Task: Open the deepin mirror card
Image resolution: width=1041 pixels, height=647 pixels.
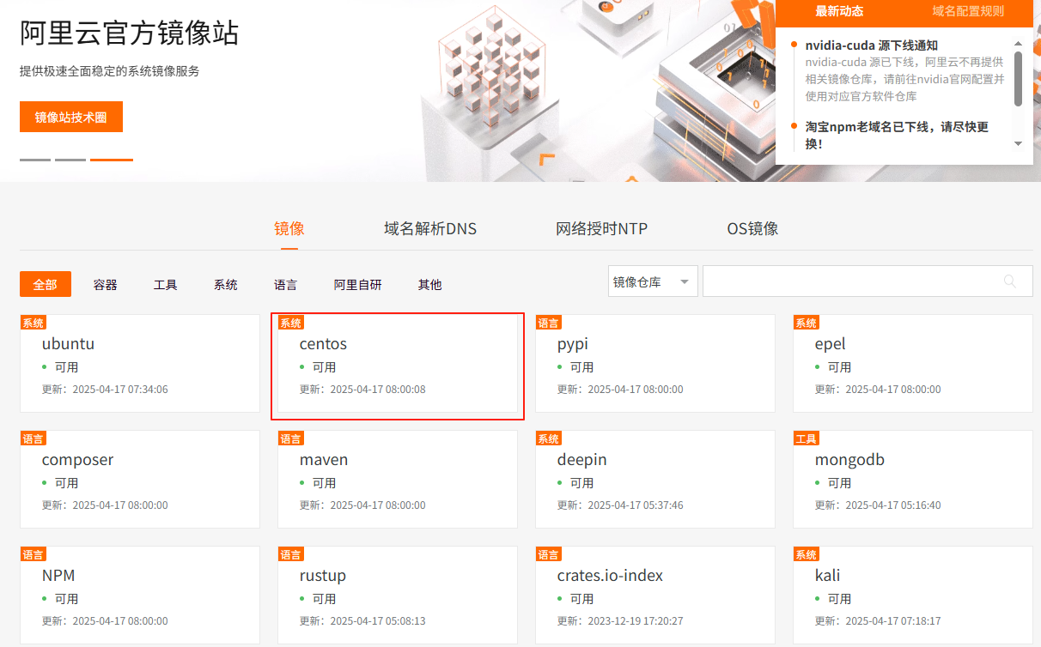Action: coord(655,479)
